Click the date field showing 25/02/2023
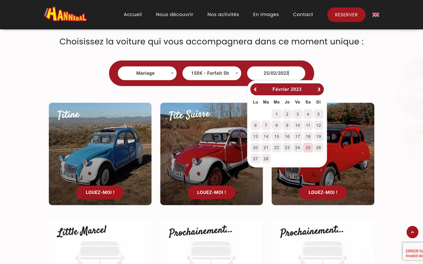This screenshot has width=423, height=264. point(276,73)
